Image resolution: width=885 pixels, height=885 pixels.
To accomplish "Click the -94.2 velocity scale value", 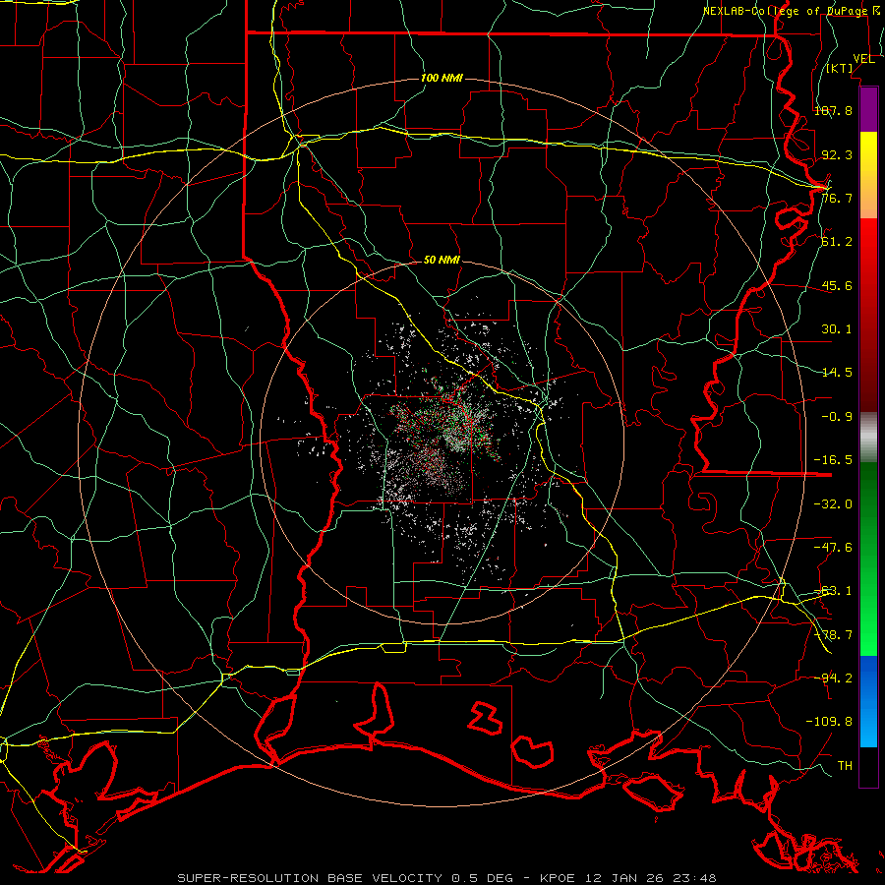I will tap(833, 678).
